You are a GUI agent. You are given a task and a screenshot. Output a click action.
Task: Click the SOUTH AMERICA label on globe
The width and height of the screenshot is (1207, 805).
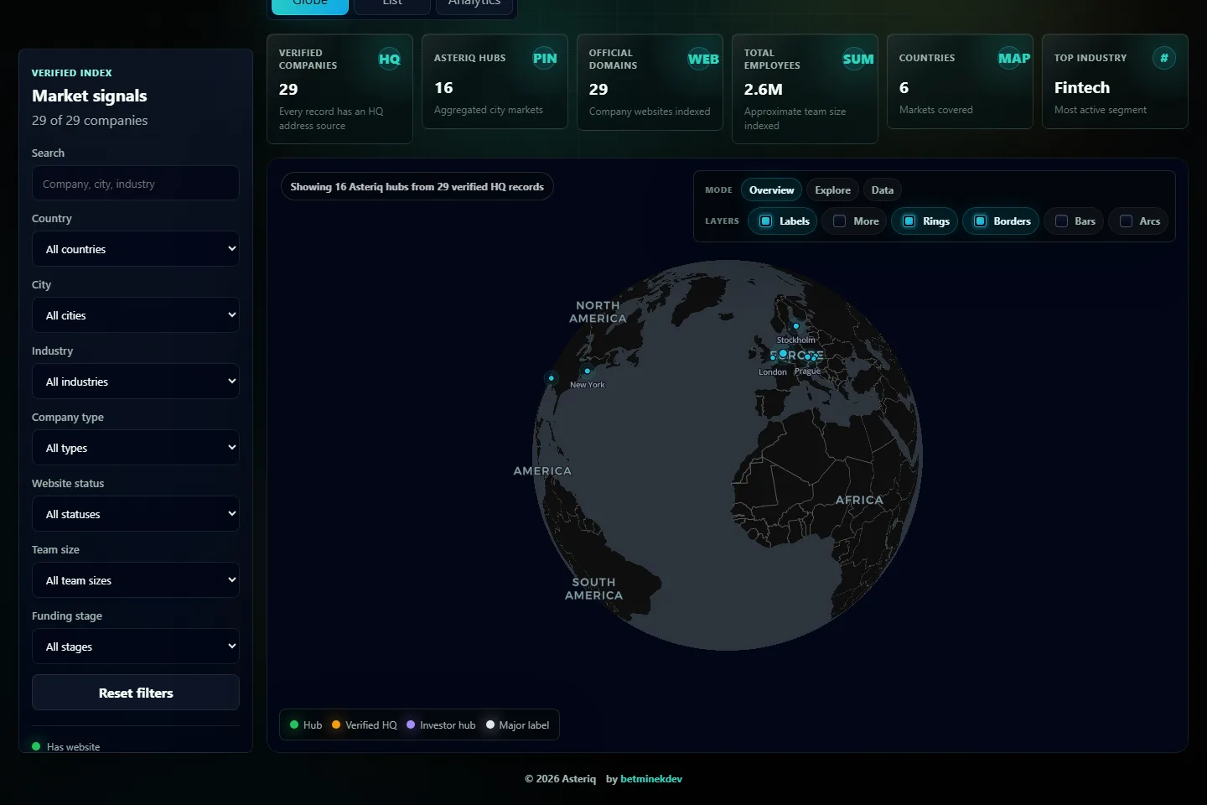tap(594, 589)
